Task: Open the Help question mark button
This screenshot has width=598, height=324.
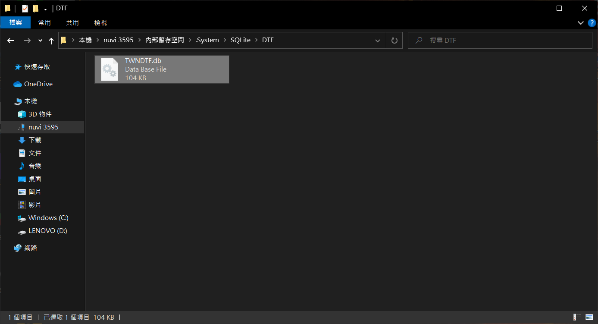Action: coord(592,22)
